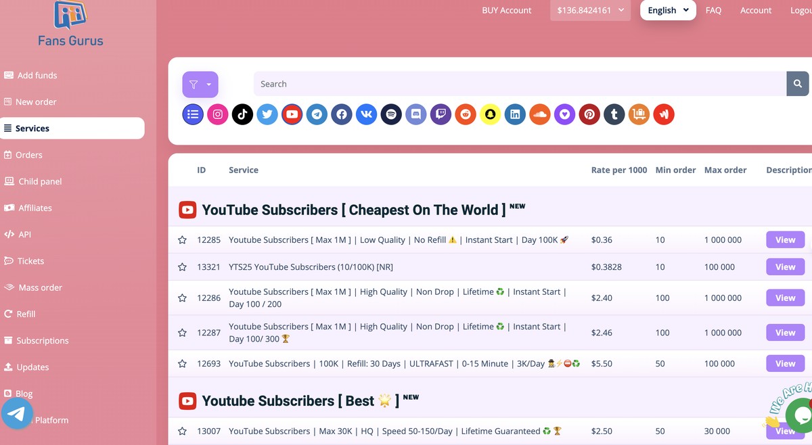Favorite service 12693 with its star
Viewport: 812px width, 445px height.
(x=182, y=364)
